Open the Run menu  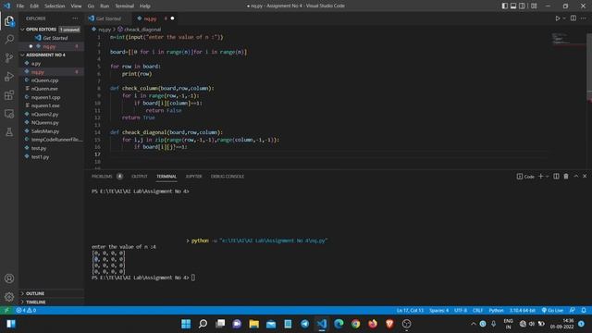105,6
